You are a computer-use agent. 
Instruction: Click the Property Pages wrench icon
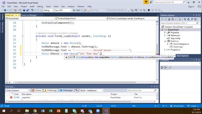pyautogui.click(x=170, y=67)
